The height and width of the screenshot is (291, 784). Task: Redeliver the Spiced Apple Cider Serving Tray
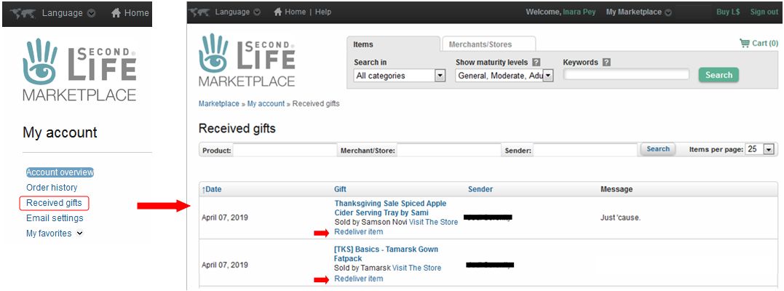(358, 232)
